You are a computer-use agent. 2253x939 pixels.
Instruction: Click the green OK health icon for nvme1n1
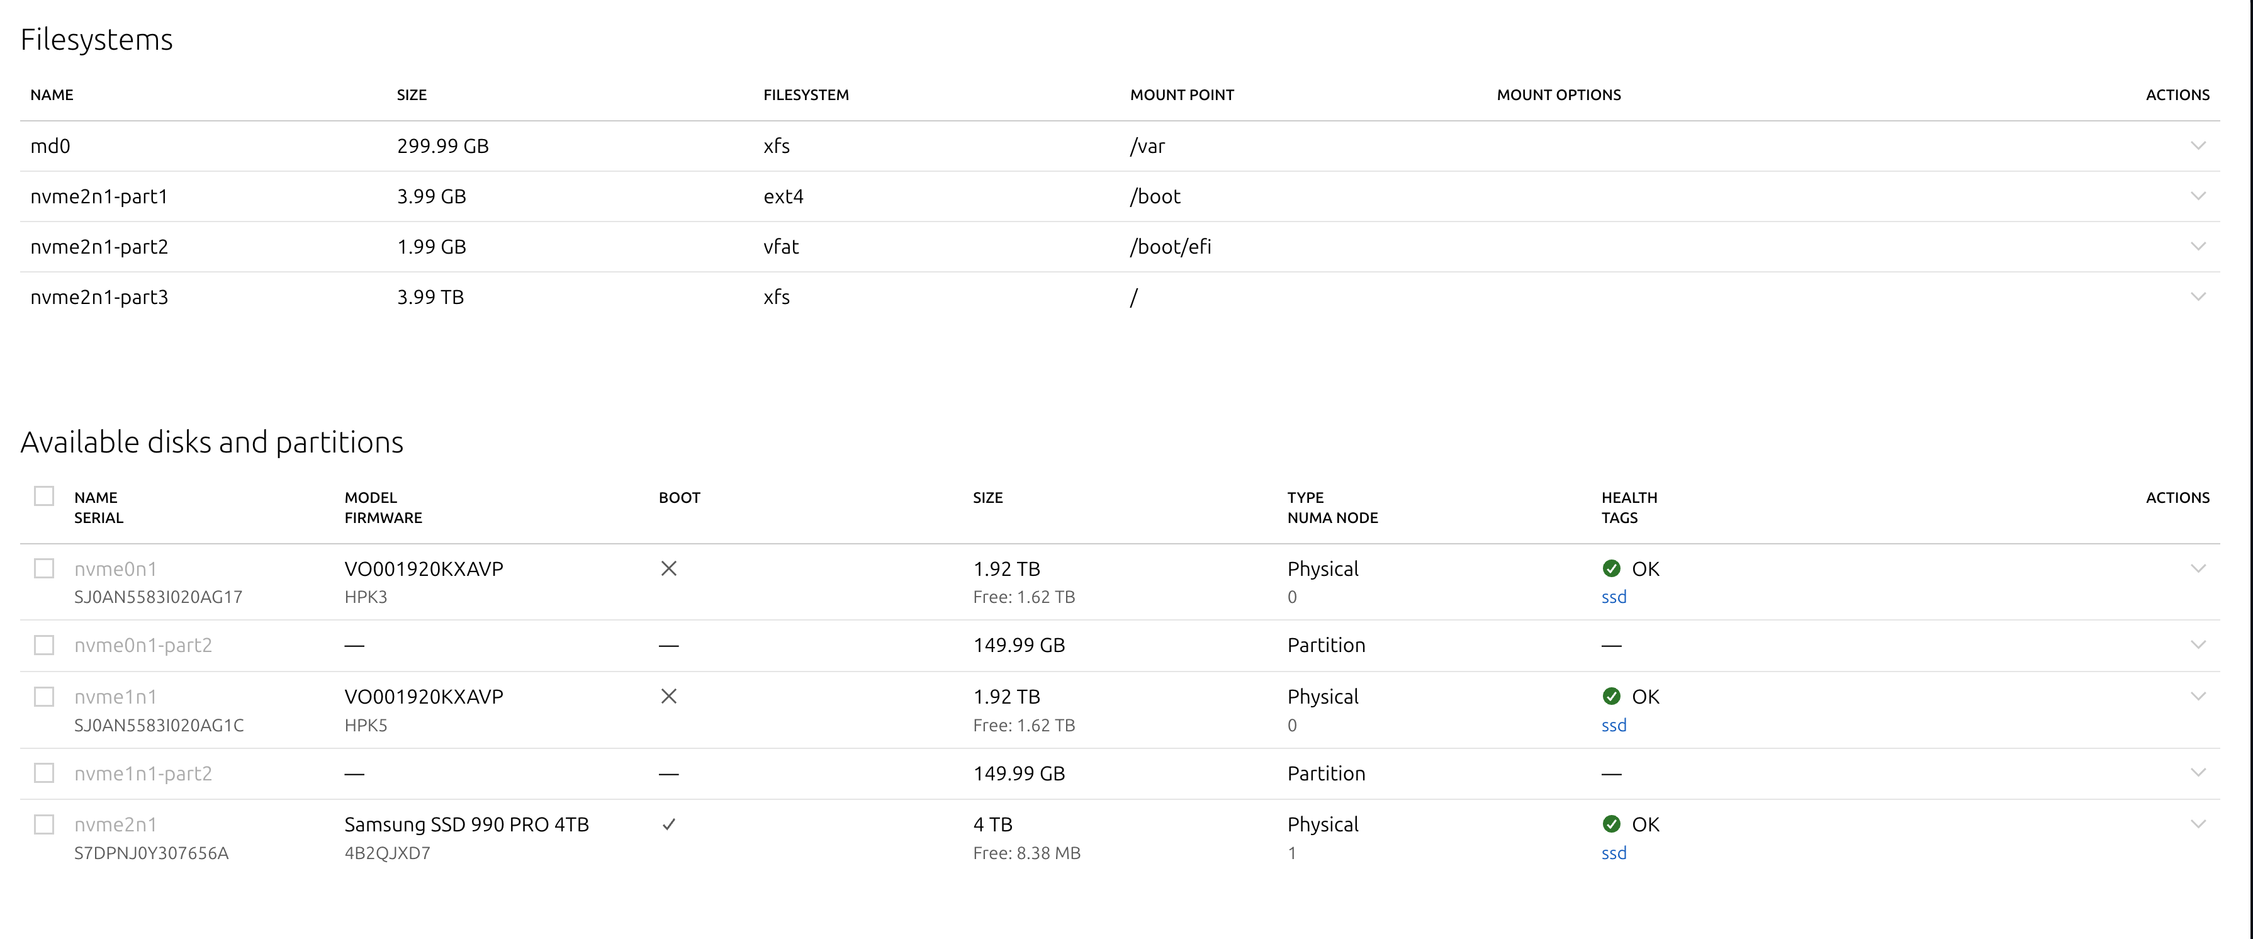1611,697
